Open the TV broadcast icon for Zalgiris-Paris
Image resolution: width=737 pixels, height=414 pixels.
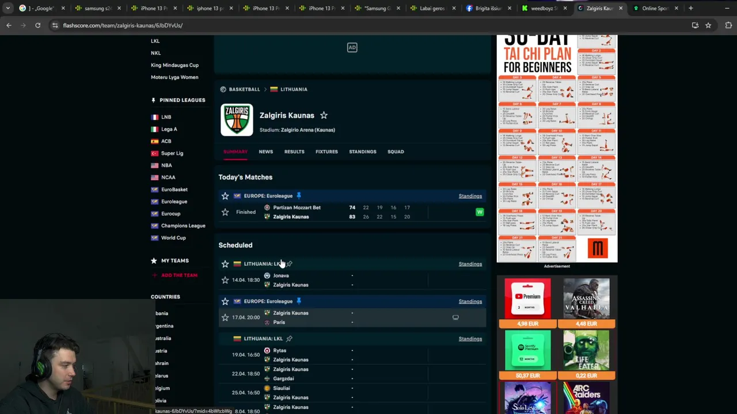point(455,317)
